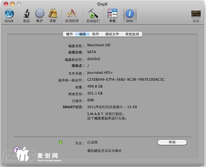This screenshot has height=167, width=206.
Task: Click the disk UUID value text
Action: (x=126, y=80)
